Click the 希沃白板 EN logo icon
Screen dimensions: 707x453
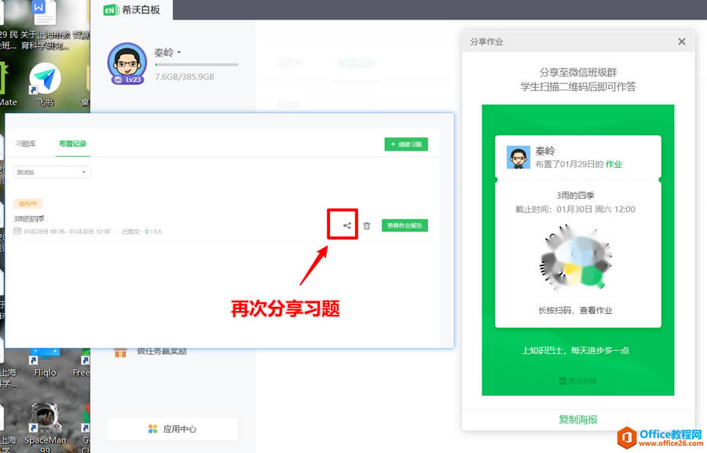tap(110, 10)
